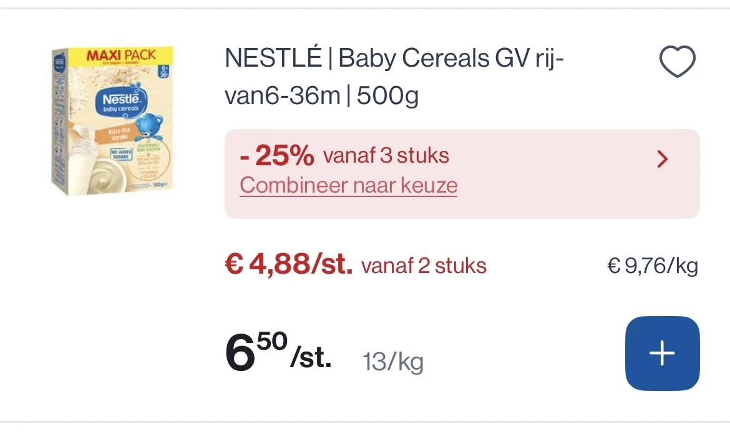
Task: Add the Nestlé Baby Cereals to cart with plus button
Action: 662,353
